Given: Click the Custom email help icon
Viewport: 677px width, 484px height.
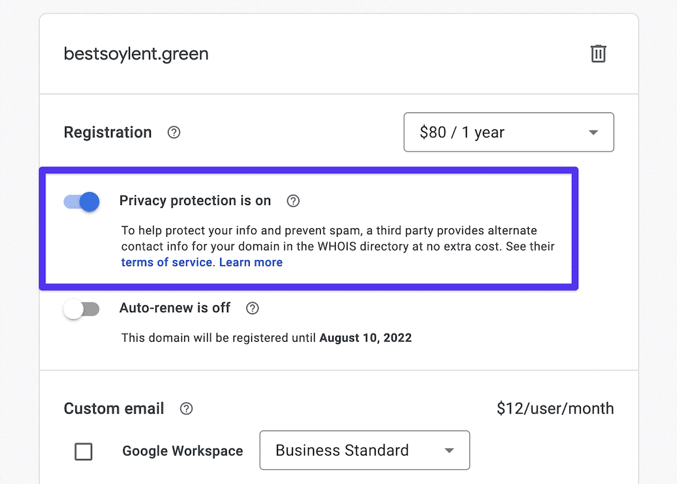Looking at the screenshot, I should tap(186, 408).
